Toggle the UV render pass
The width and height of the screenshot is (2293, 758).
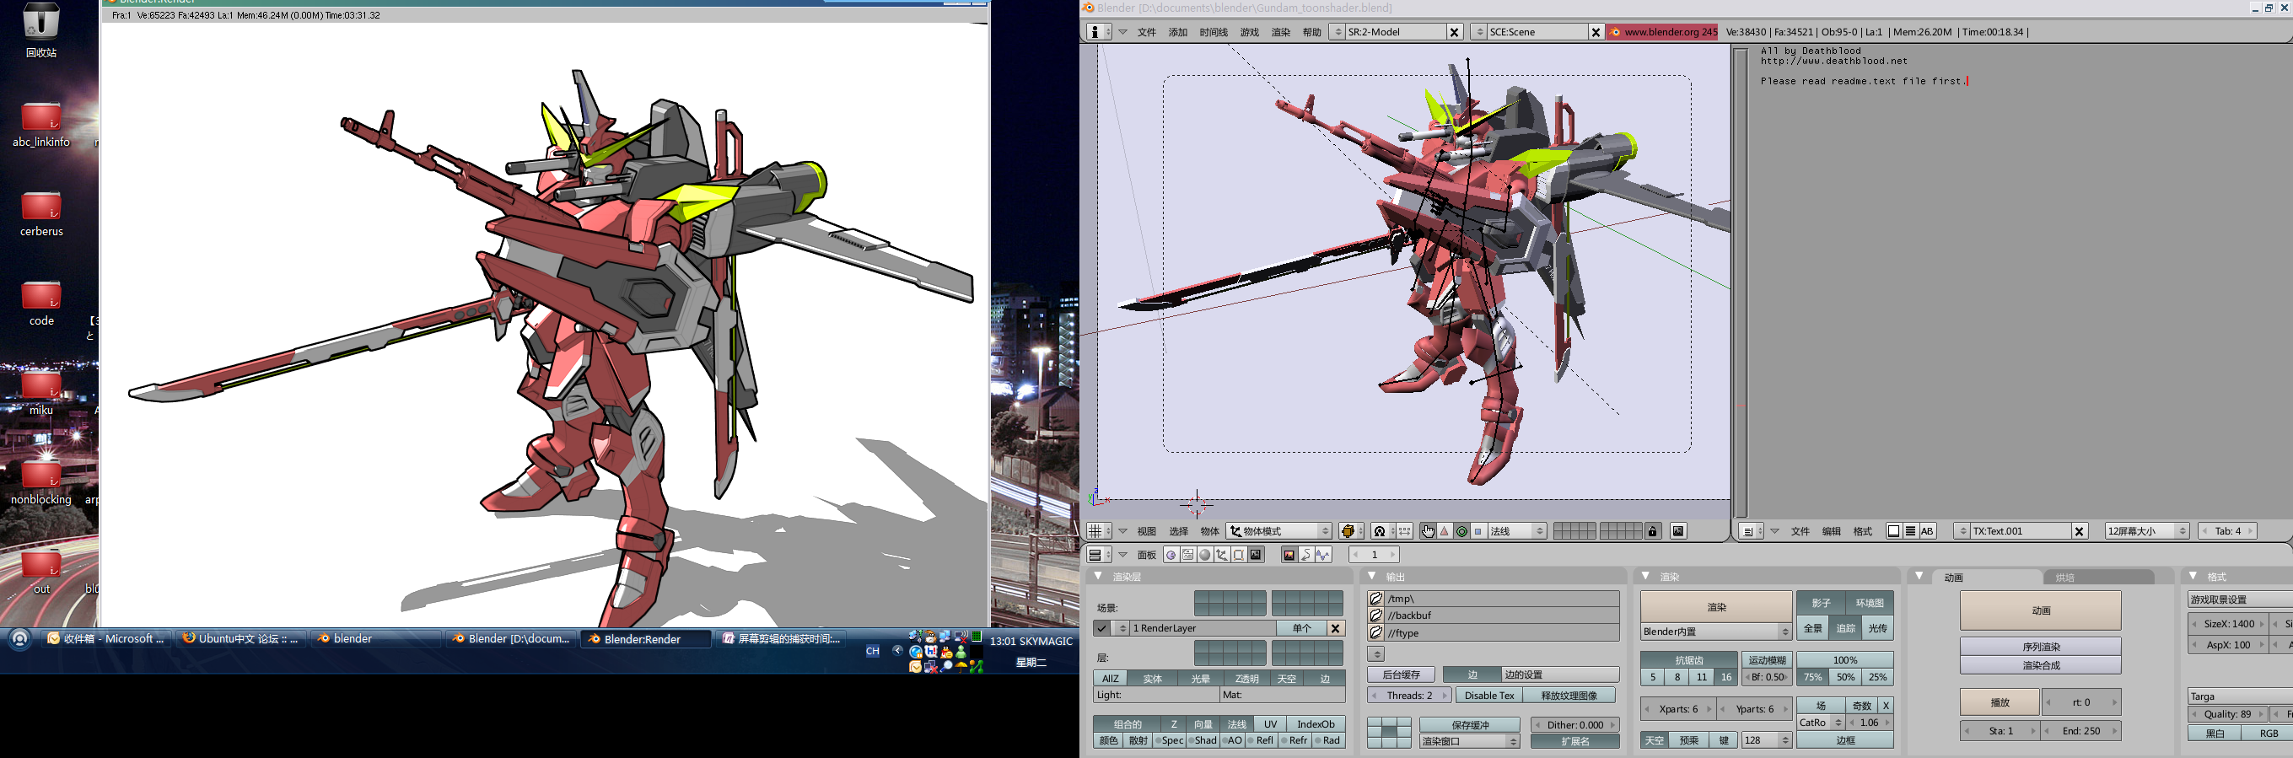[1270, 724]
